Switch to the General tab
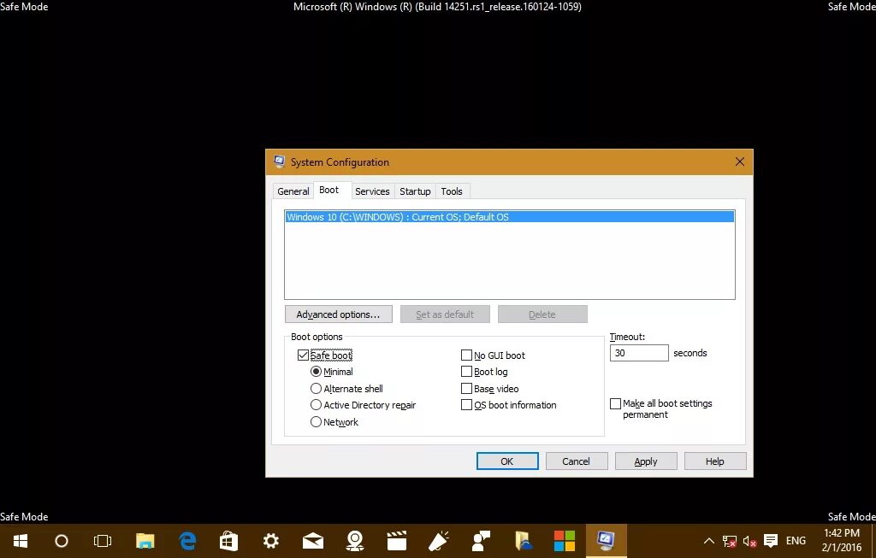This screenshot has width=876, height=558. [x=293, y=191]
